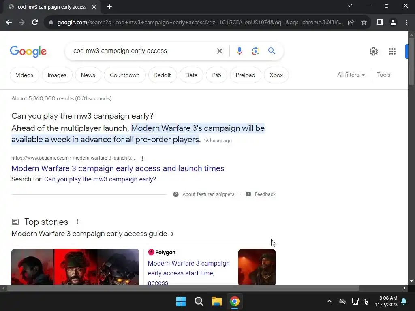Submit search with the magnifier icon
This screenshot has height=311, width=415.
point(272,51)
